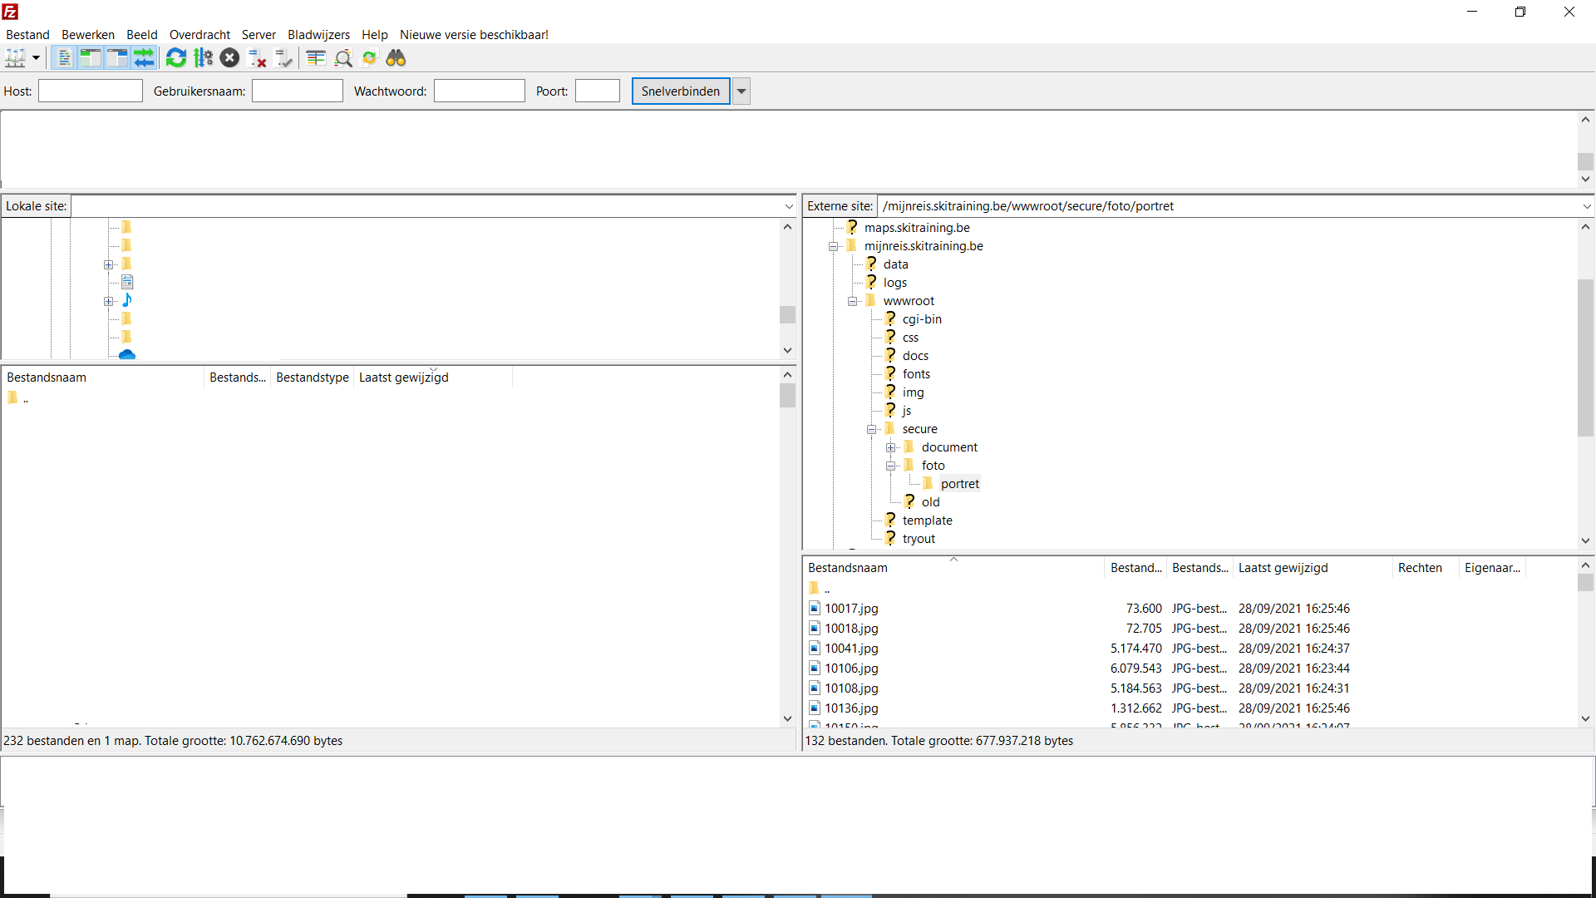Toggle the transfer queue display

[x=144, y=58]
